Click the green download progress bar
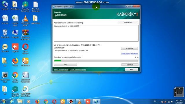The image size is (185, 104). click(x=96, y=60)
